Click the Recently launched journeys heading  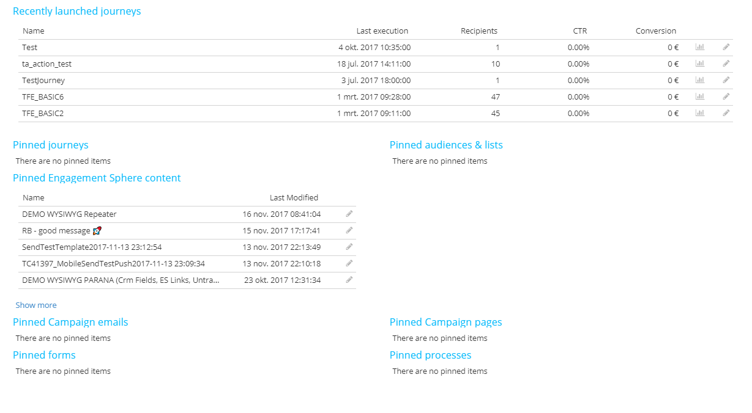coord(76,11)
